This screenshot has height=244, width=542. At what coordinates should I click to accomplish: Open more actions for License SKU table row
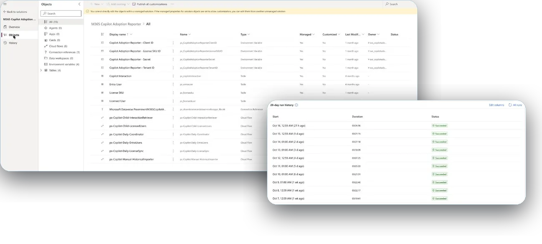pyautogui.click(x=173, y=93)
